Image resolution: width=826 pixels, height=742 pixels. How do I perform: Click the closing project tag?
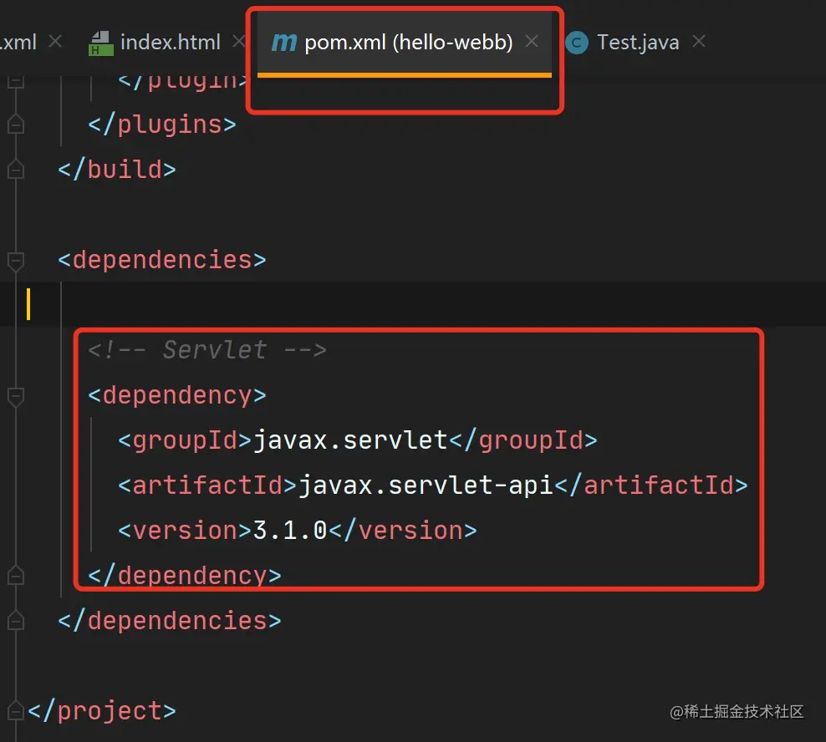pyautogui.click(x=102, y=711)
